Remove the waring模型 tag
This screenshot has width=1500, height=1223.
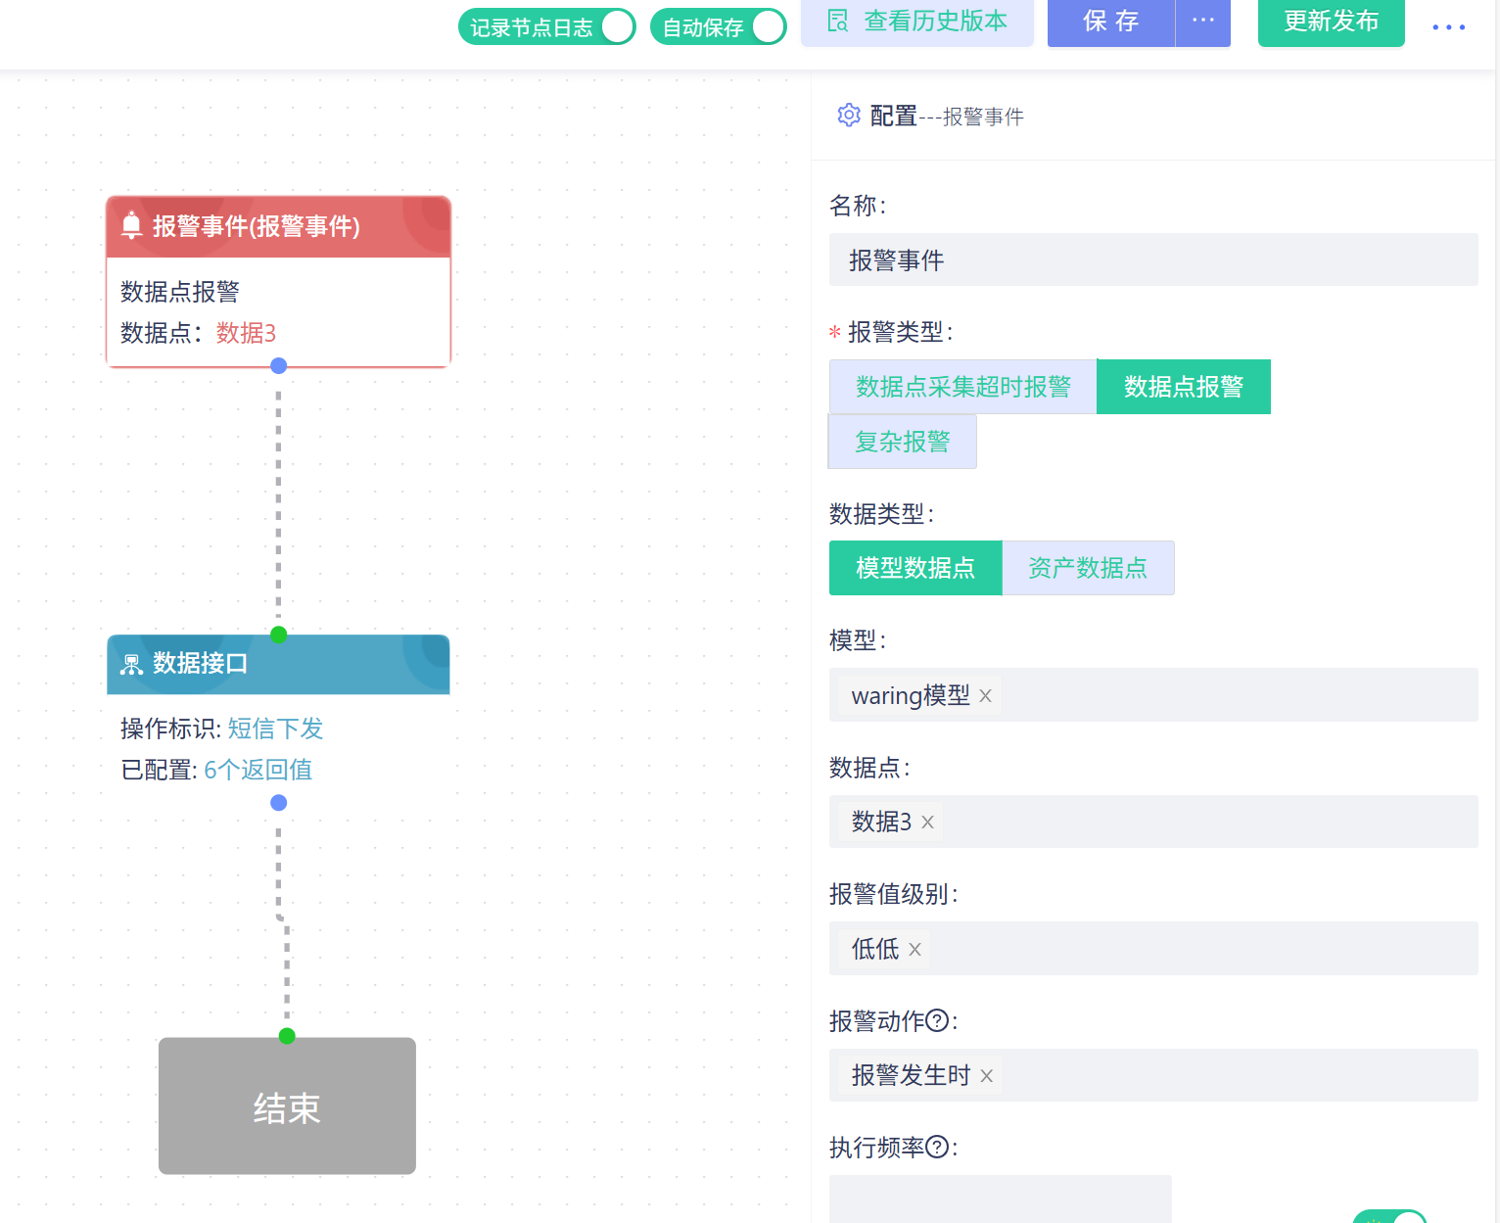986,696
